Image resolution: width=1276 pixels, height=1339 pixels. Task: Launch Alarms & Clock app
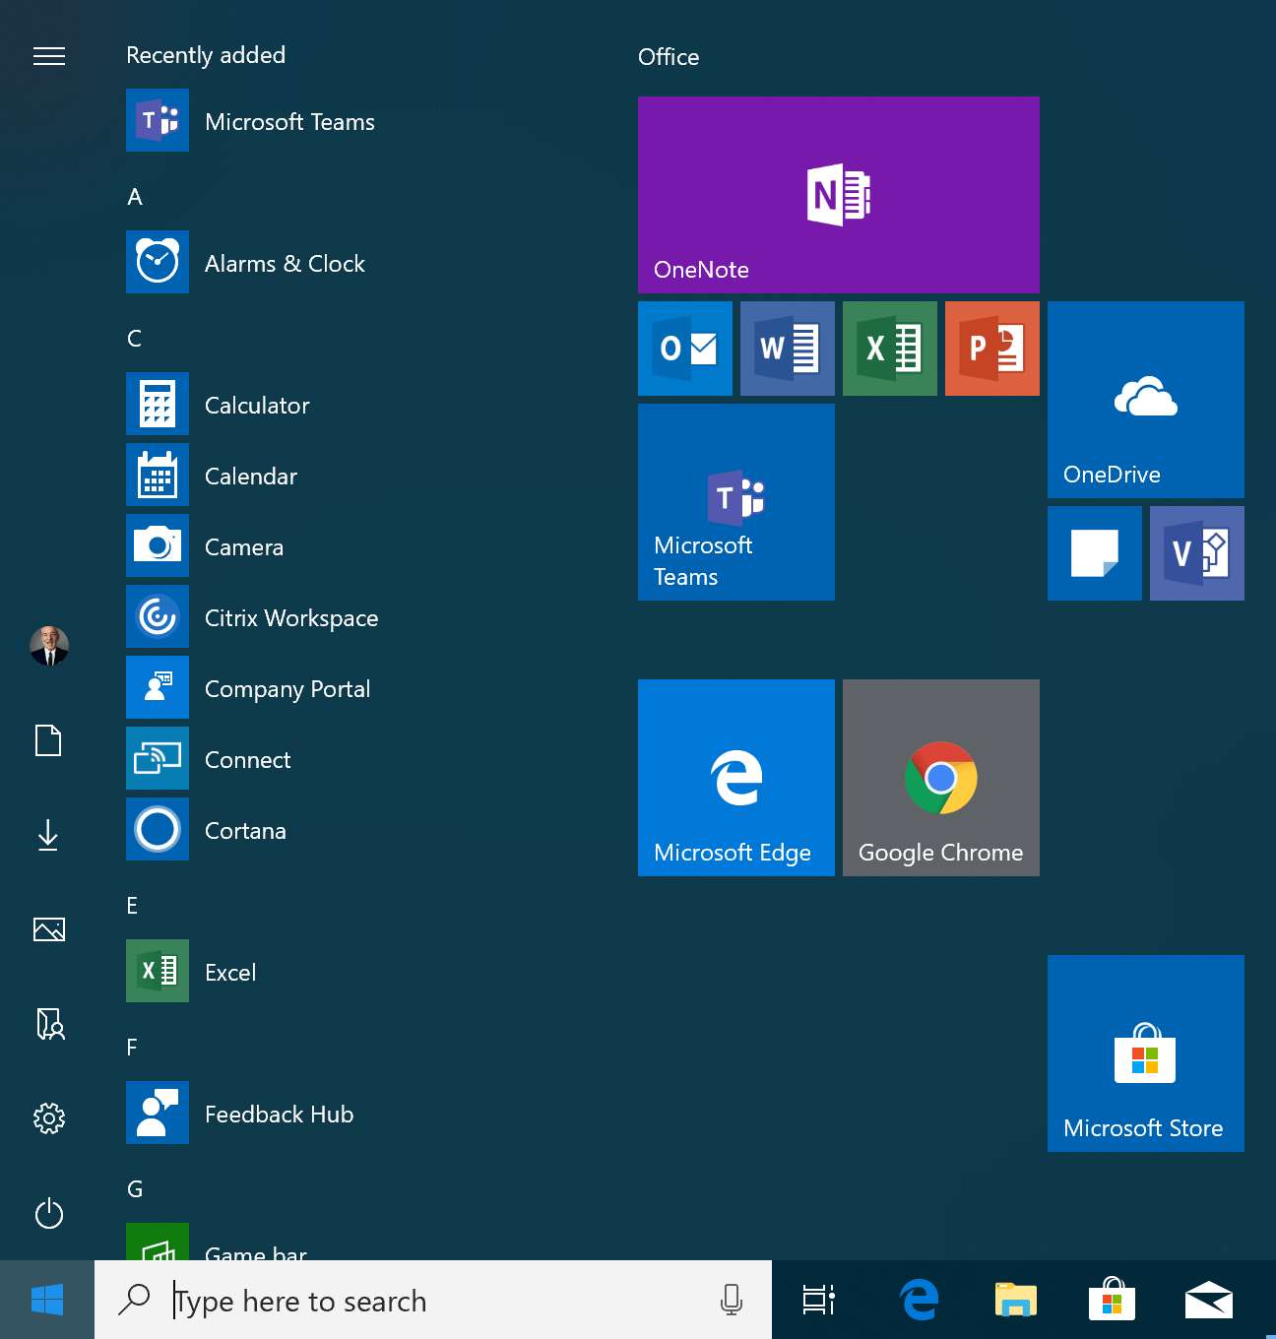click(x=158, y=262)
